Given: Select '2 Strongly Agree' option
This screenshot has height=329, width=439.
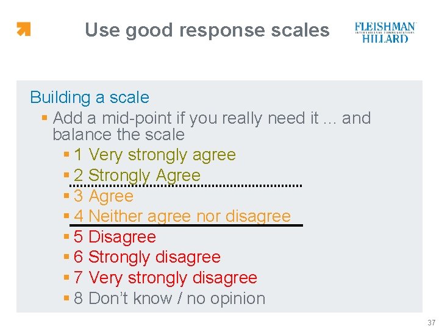Looking at the screenshot, I should (137, 175).
